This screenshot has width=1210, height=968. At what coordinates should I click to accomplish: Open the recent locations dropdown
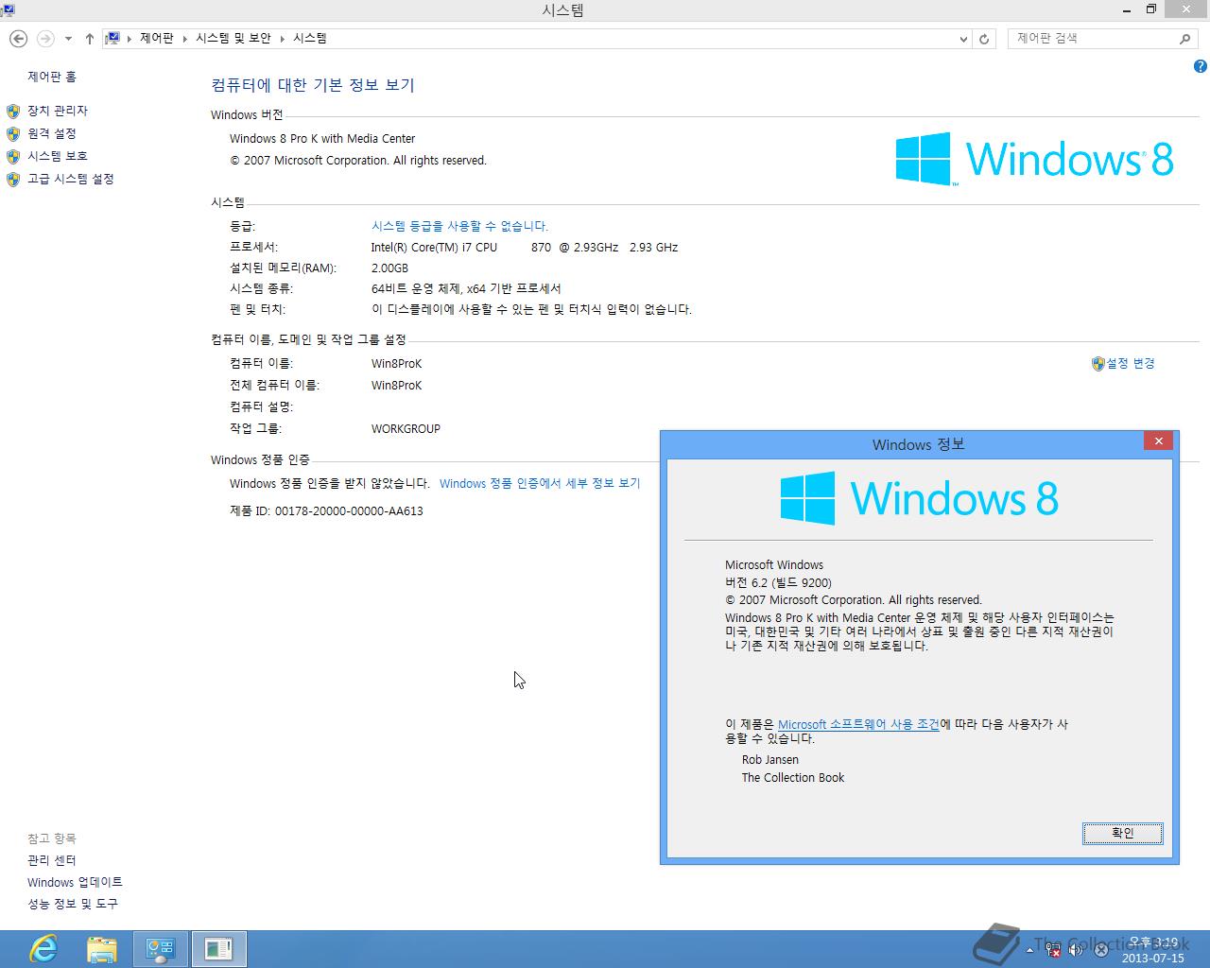pos(68,39)
